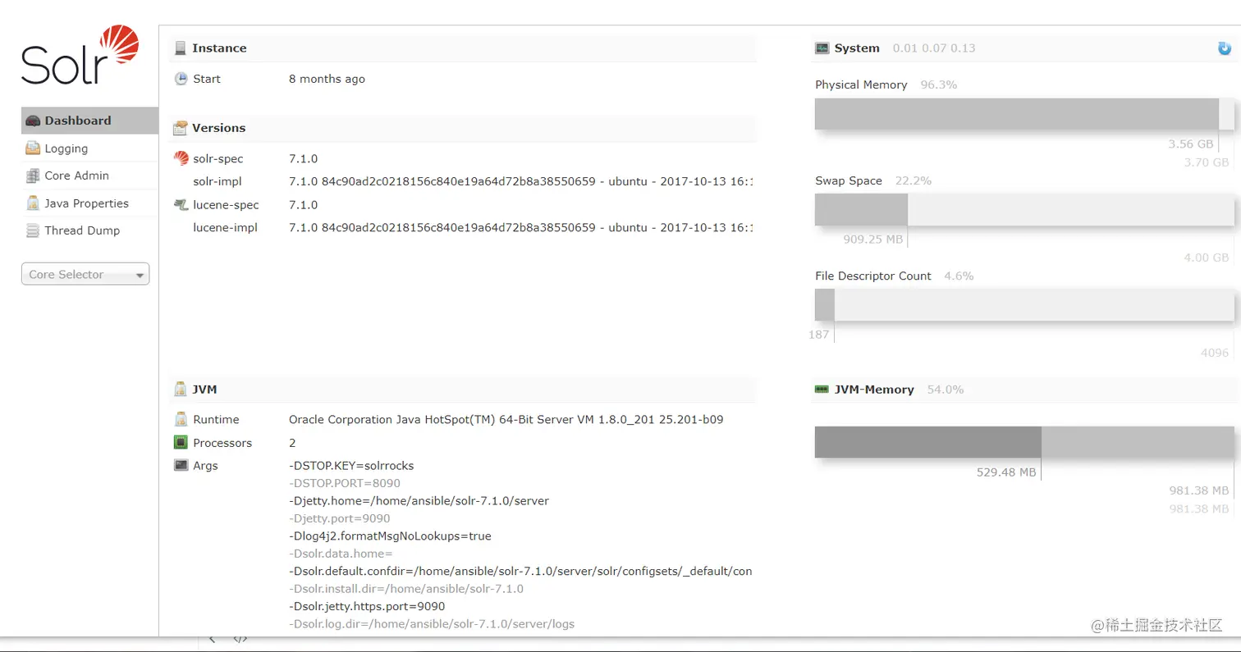Click the solr-spec sun icon
Image resolution: width=1241 pixels, height=652 pixels.
click(x=181, y=158)
